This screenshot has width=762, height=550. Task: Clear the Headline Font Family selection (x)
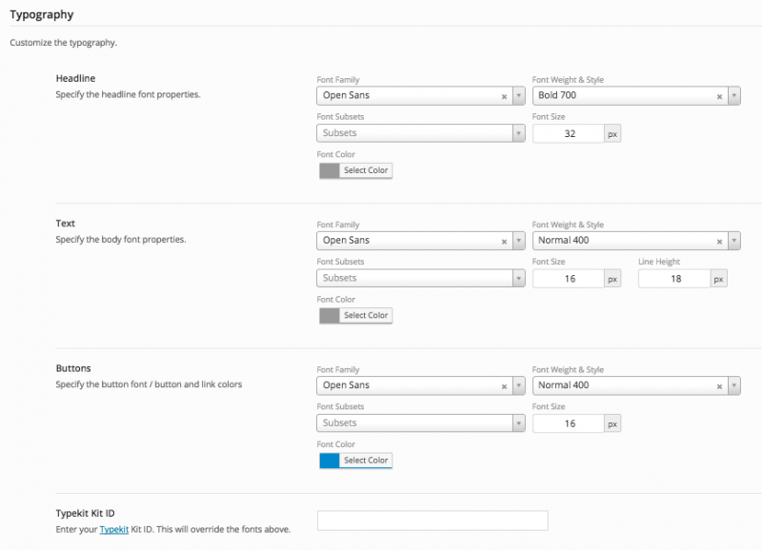504,96
